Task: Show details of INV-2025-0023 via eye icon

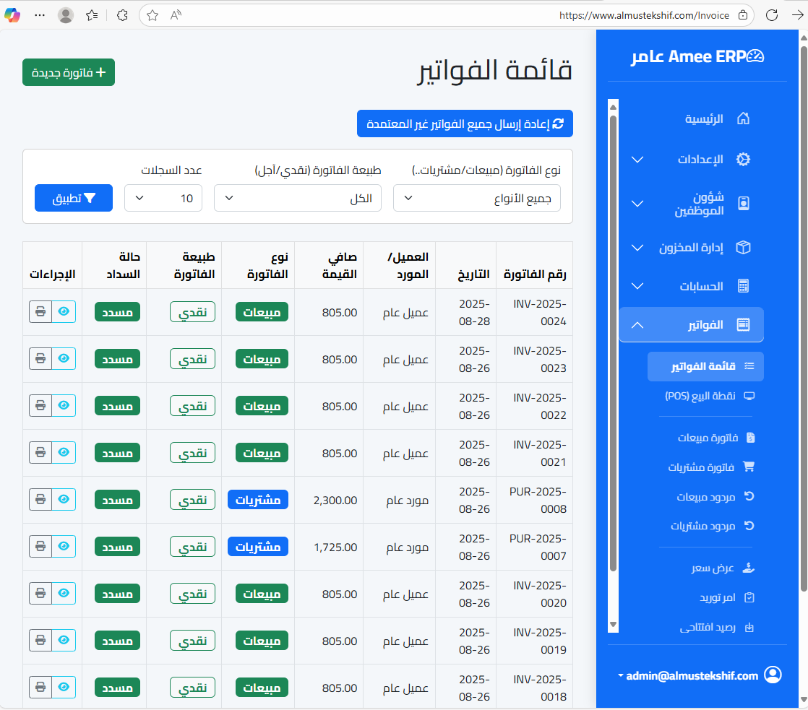Action: [x=64, y=358]
